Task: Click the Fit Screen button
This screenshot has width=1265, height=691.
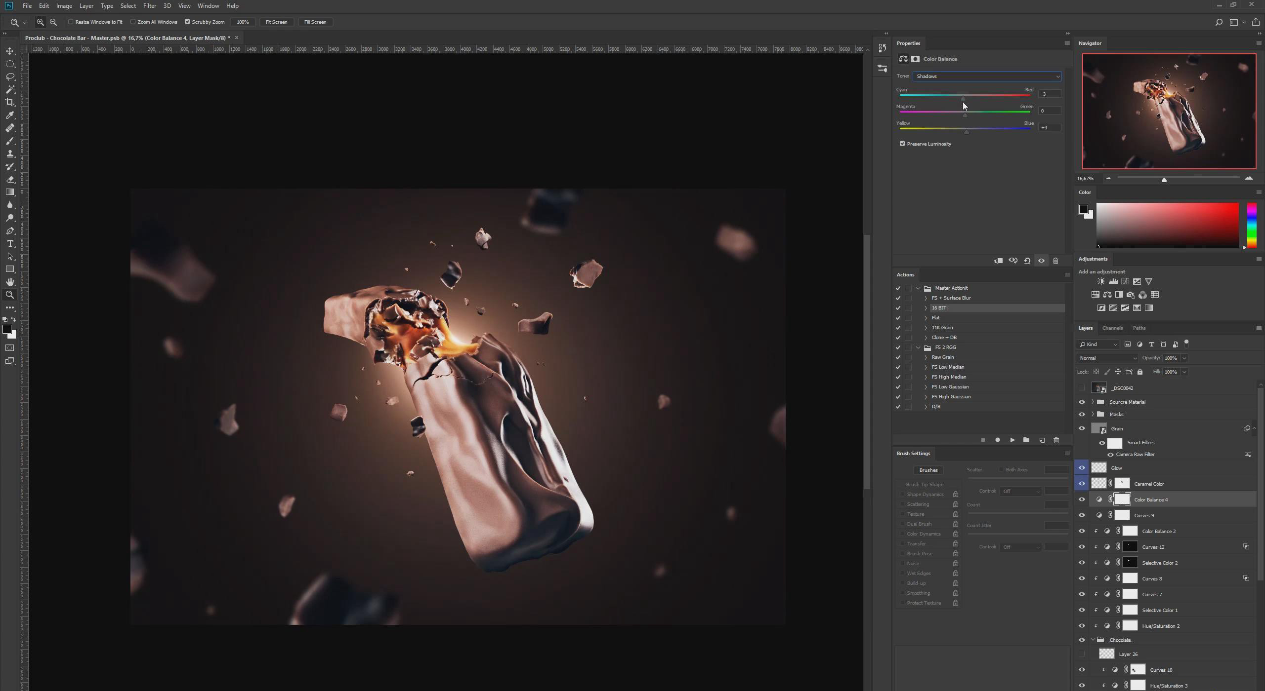Action: click(276, 22)
